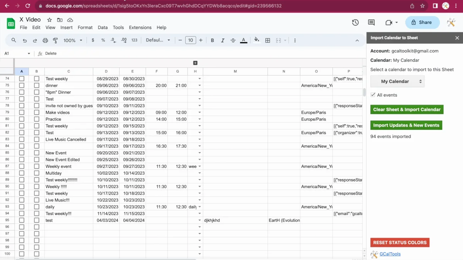Open the Data menu
Screen dimensions: 463x260
(x=103, y=27)
